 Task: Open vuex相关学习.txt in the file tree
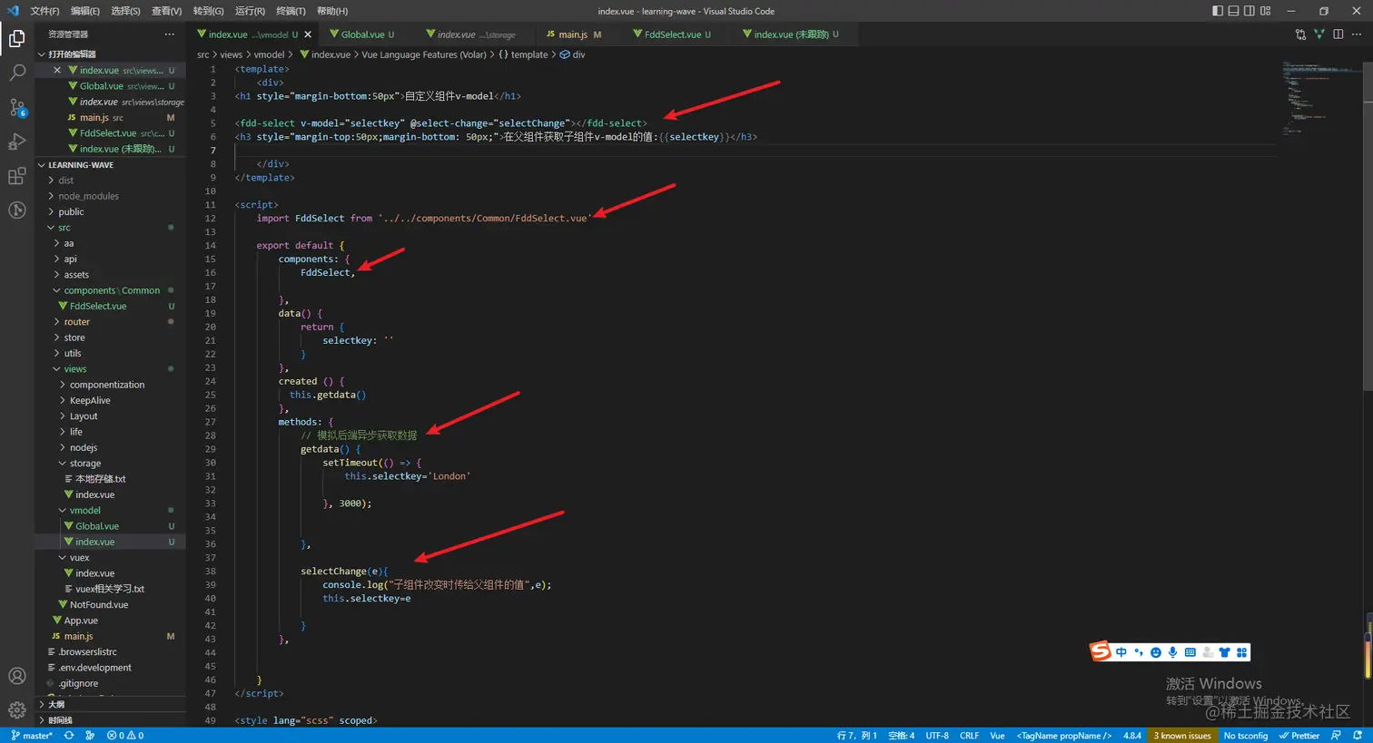pyautogui.click(x=110, y=590)
